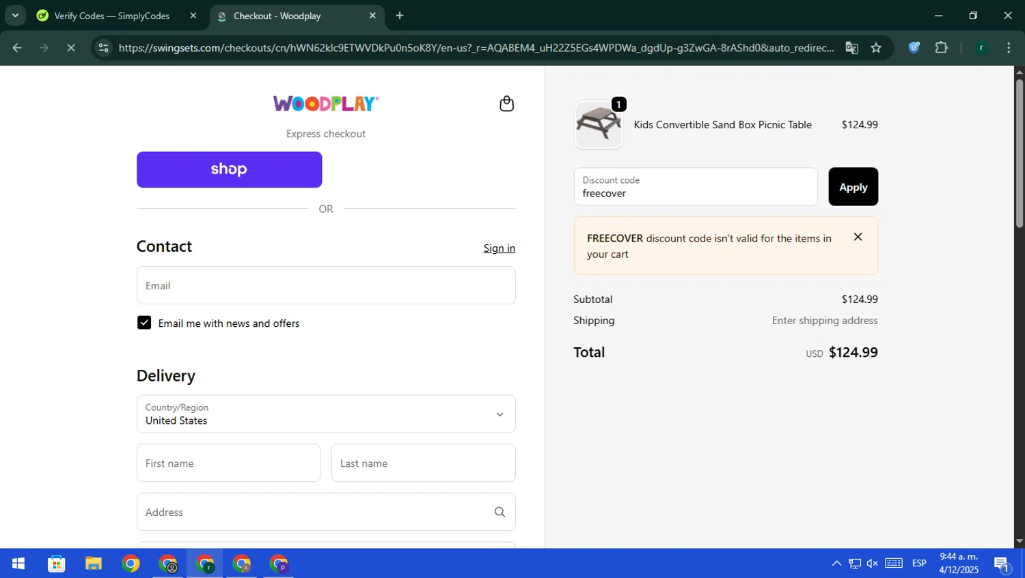This screenshot has height=578, width=1025.
Task: Stop the page loading in Chrome
Action: point(71,48)
